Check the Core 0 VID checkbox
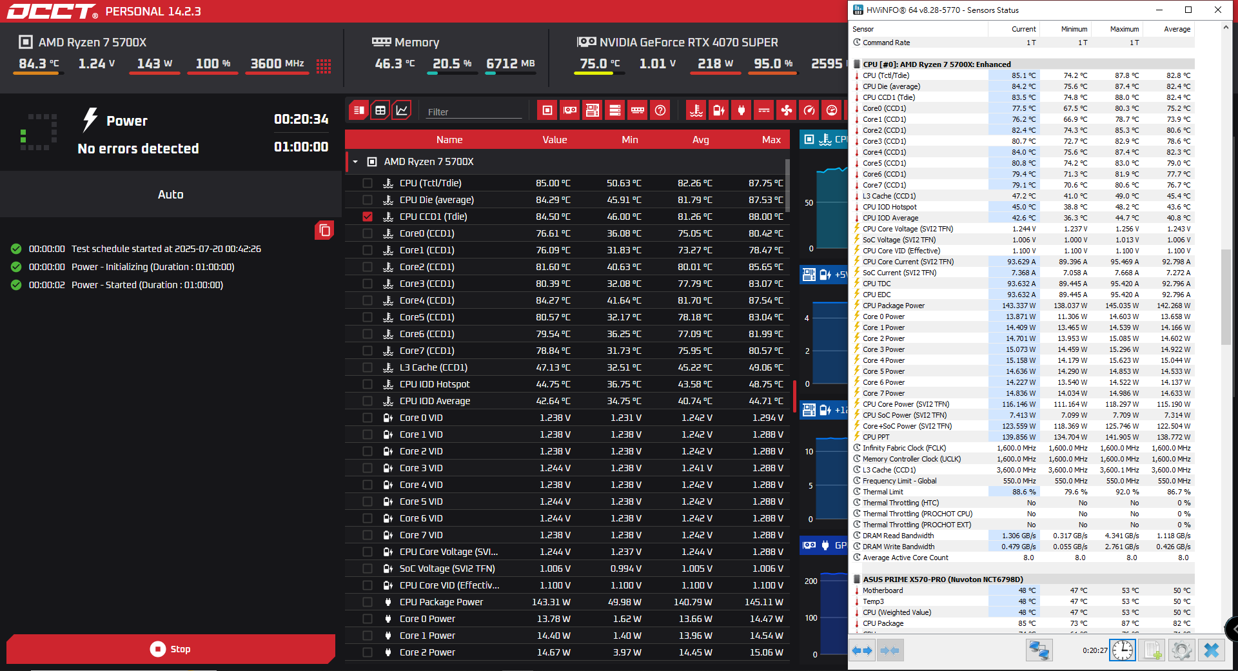 point(368,418)
